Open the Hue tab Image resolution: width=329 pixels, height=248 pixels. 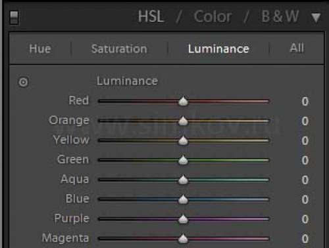click(40, 49)
